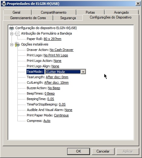Click the envelope icon for Atribuição de Formulário
Image resolution: width=142 pixels, height=158 pixels.
point(17,33)
